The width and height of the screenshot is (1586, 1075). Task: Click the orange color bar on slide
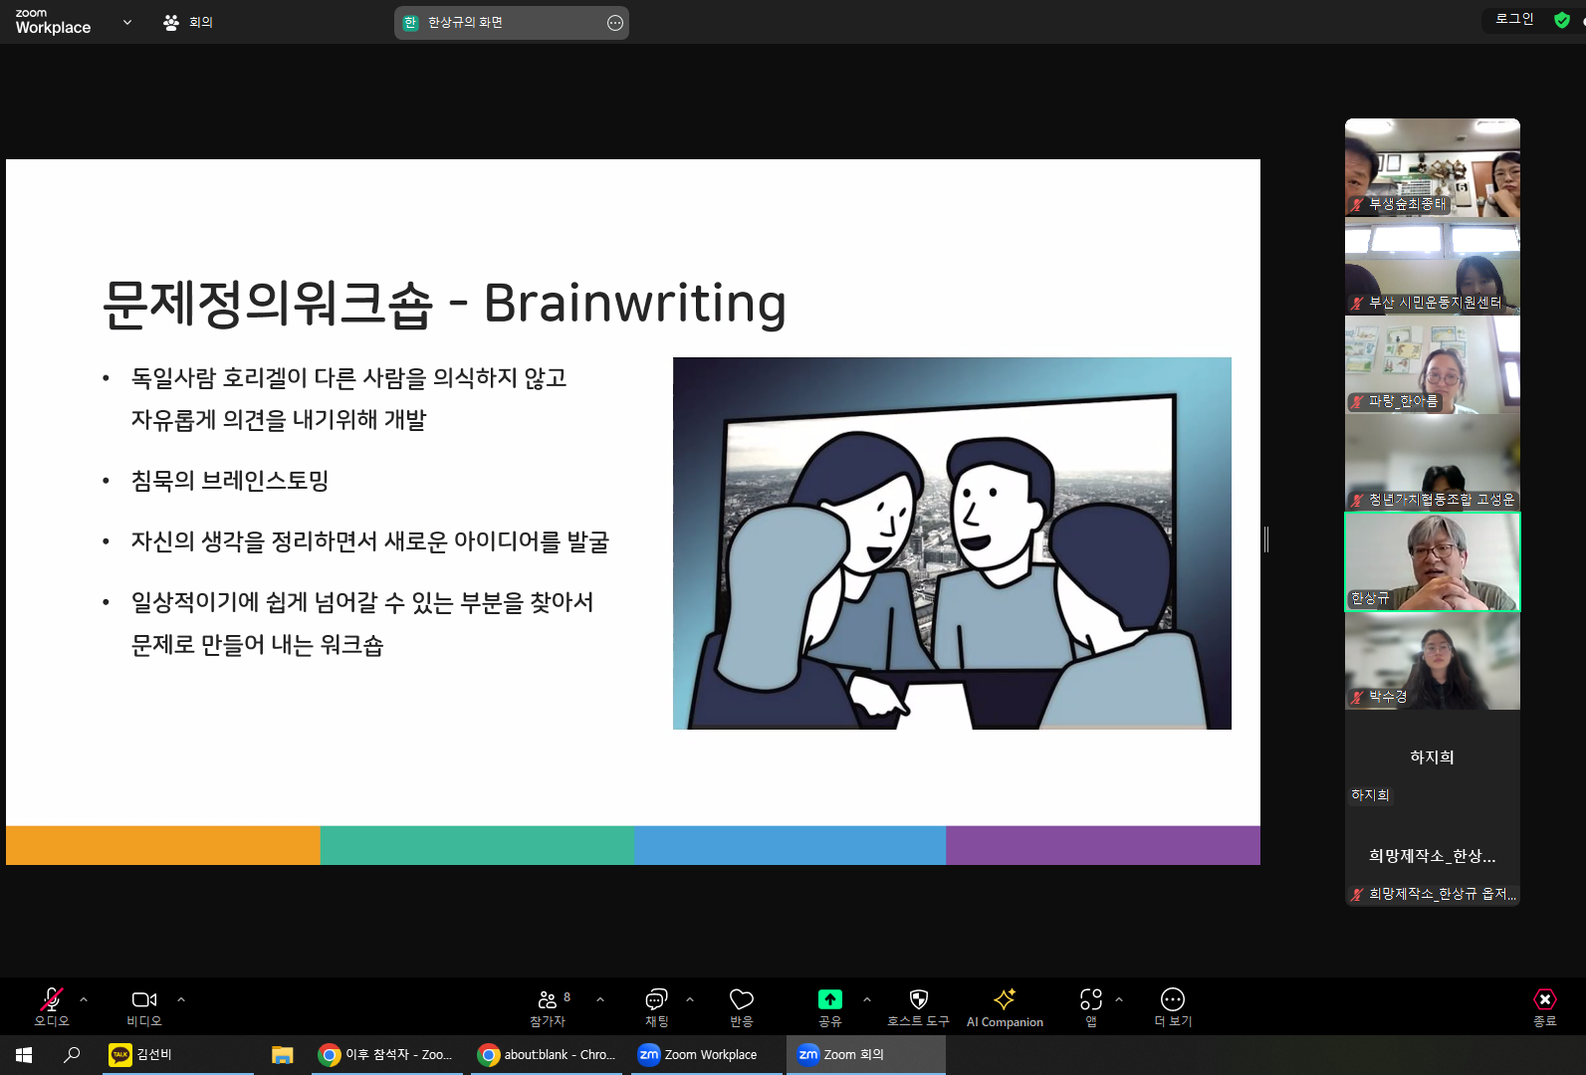point(162,845)
